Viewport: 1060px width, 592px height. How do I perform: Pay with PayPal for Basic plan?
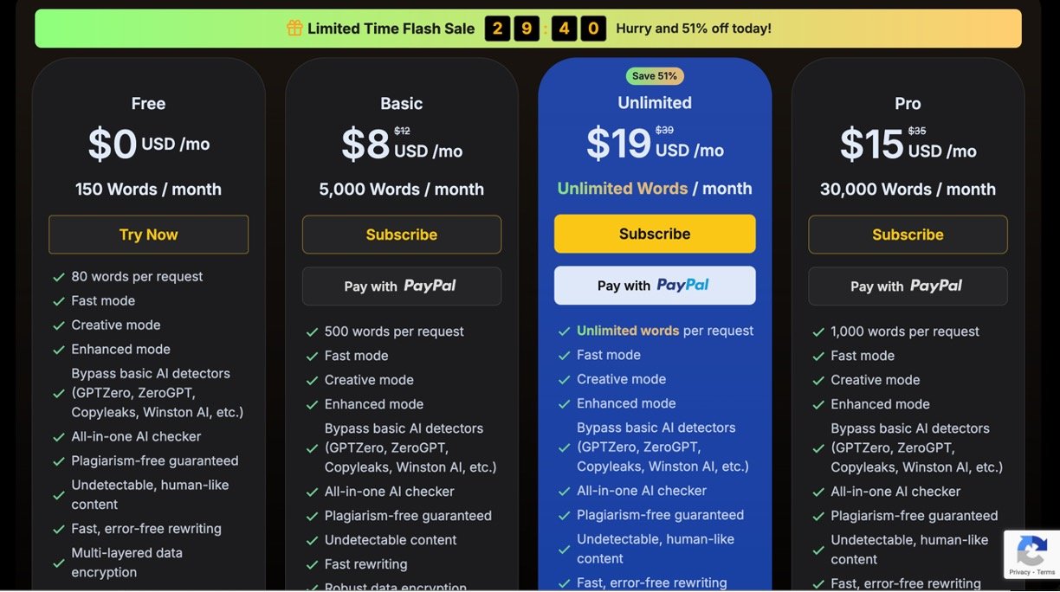(x=402, y=286)
